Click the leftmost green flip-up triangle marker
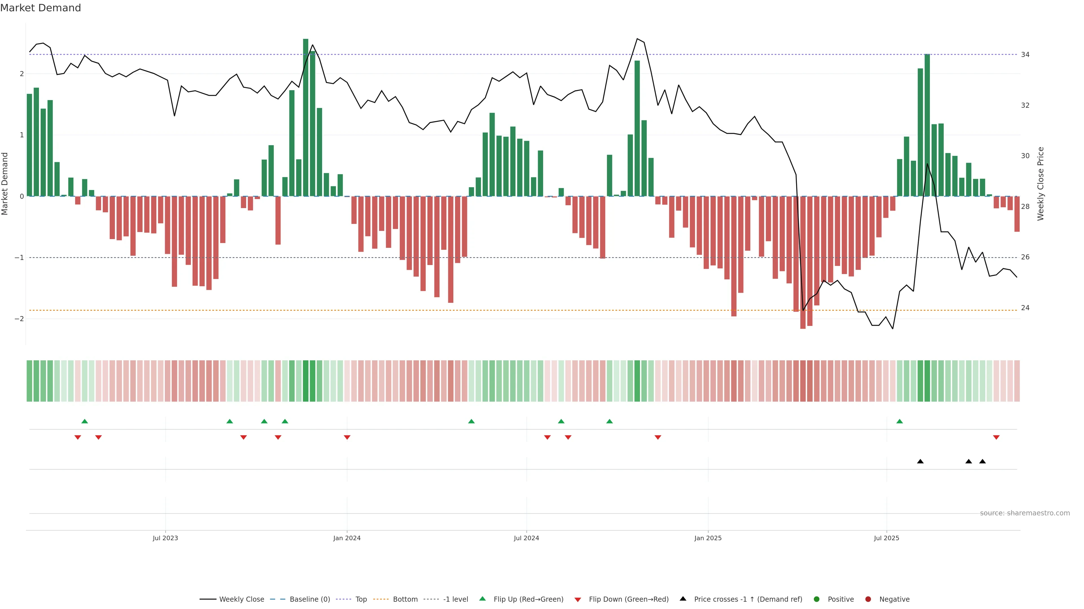Screen dimensions: 1084x609 85,421
